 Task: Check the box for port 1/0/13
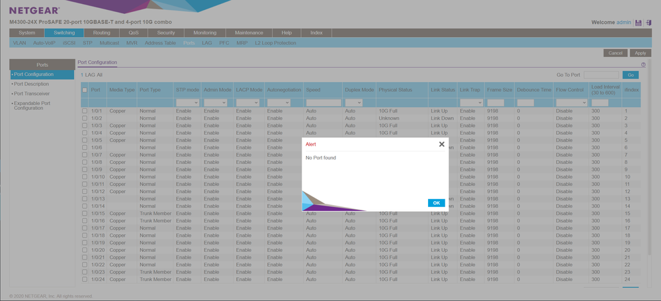pyautogui.click(x=85, y=199)
